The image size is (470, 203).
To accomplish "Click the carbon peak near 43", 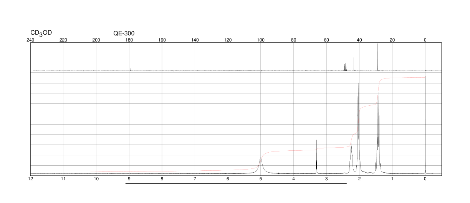I will point(354,64).
